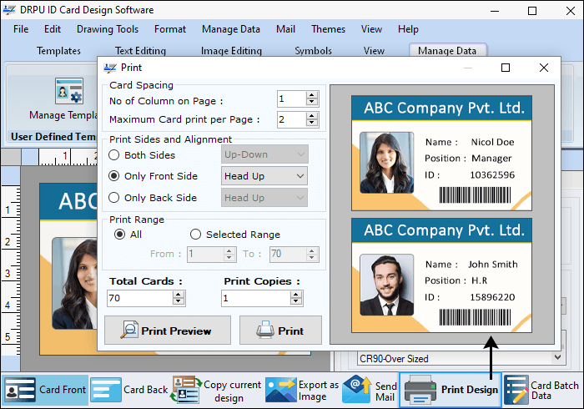Increase No of Column on Page
The width and height of the screenshot is (584, 409).
[x=312, y=95]
